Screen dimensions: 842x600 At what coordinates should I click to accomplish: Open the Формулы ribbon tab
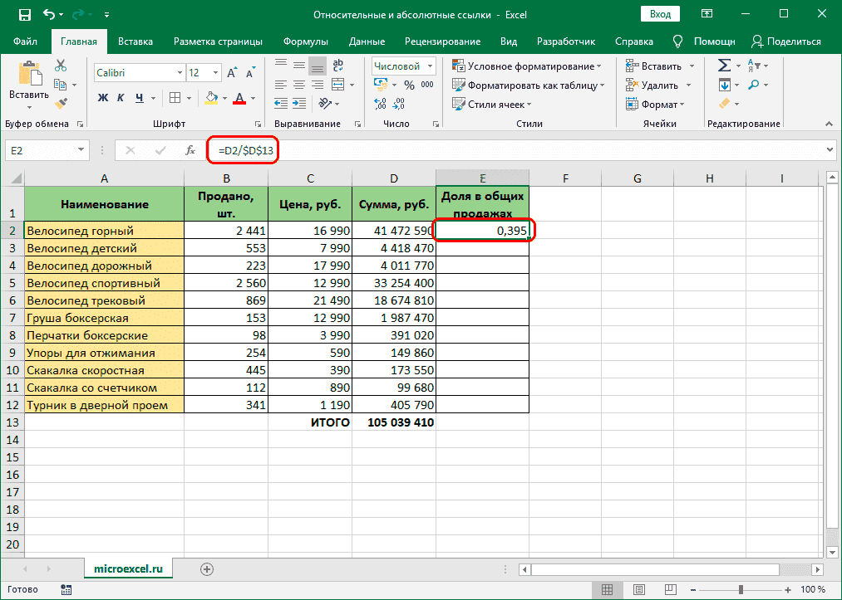[305, 41]
